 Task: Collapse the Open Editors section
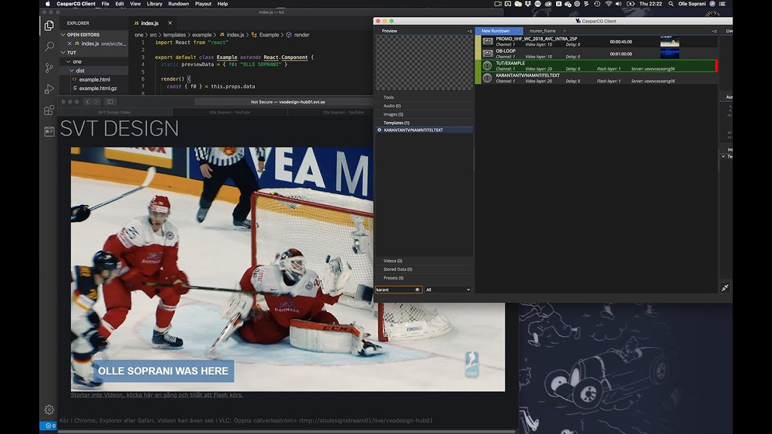coord(83,35)
